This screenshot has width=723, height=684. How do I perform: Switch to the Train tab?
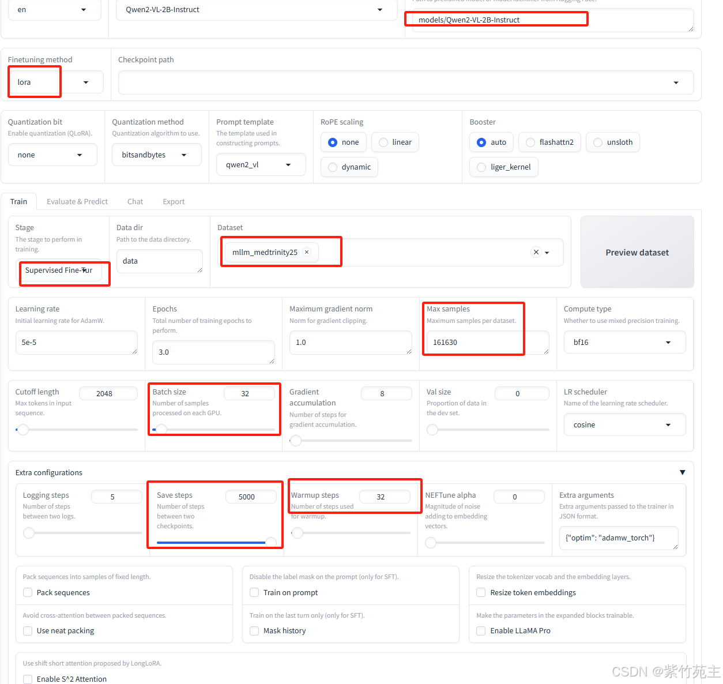coord(18,201)
